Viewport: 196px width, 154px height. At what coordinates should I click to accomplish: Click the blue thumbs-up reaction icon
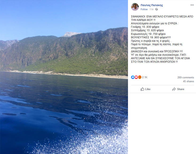pos(133,77)
